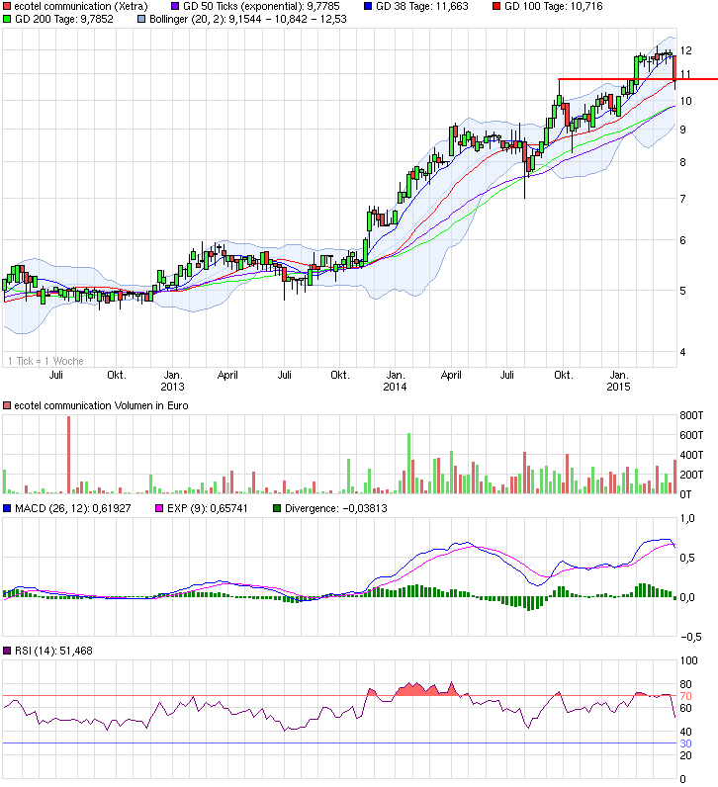Click the purple RSI (14) legend swatch
718x787 pixels.
pyautogui.click(x=7, y=651)
